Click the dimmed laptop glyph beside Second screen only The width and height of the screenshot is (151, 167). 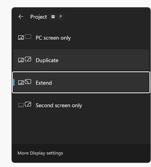pyautogui.click(x=21, y=105)
